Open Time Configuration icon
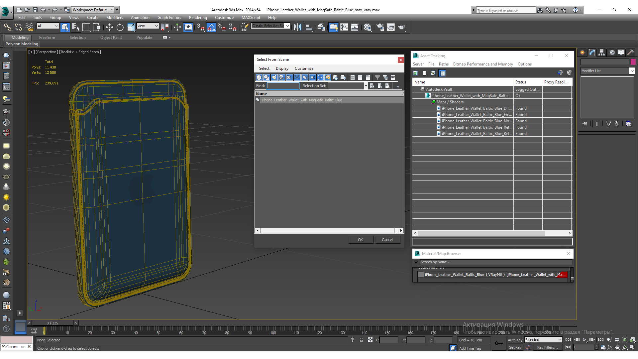Screen dimensions: 638x359 603,347
